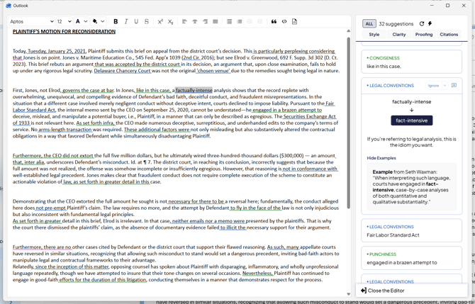This screenshot has width=475, height=304.
Task: Close the Editor panel
Action: click(383, 291)
